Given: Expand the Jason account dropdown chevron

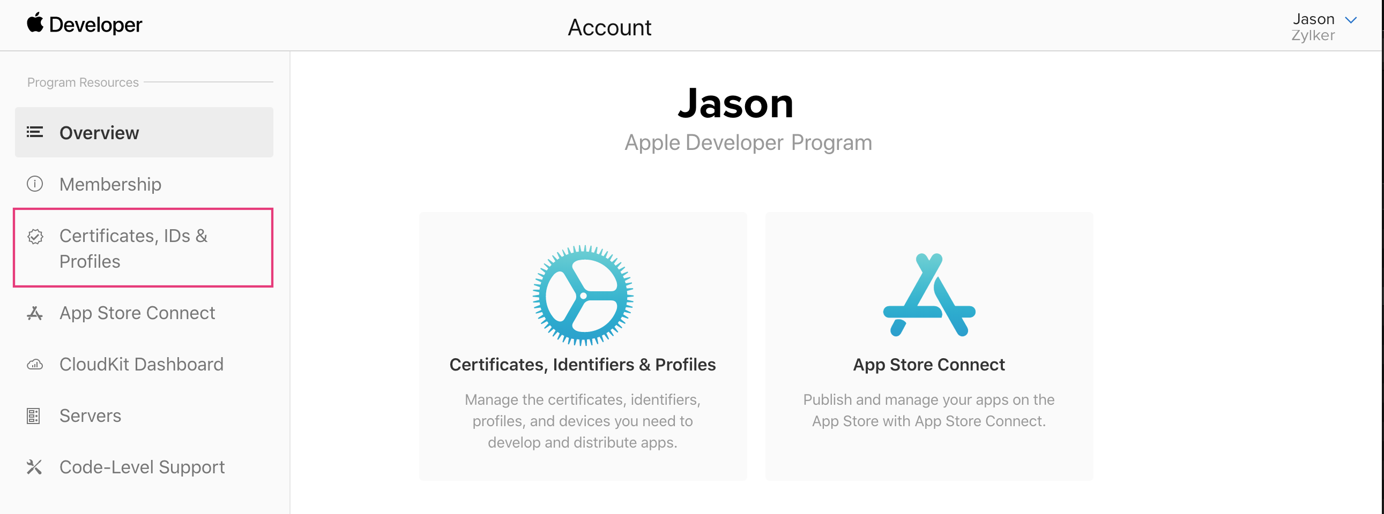Looking at the screenshot, I should (1351, 20).
